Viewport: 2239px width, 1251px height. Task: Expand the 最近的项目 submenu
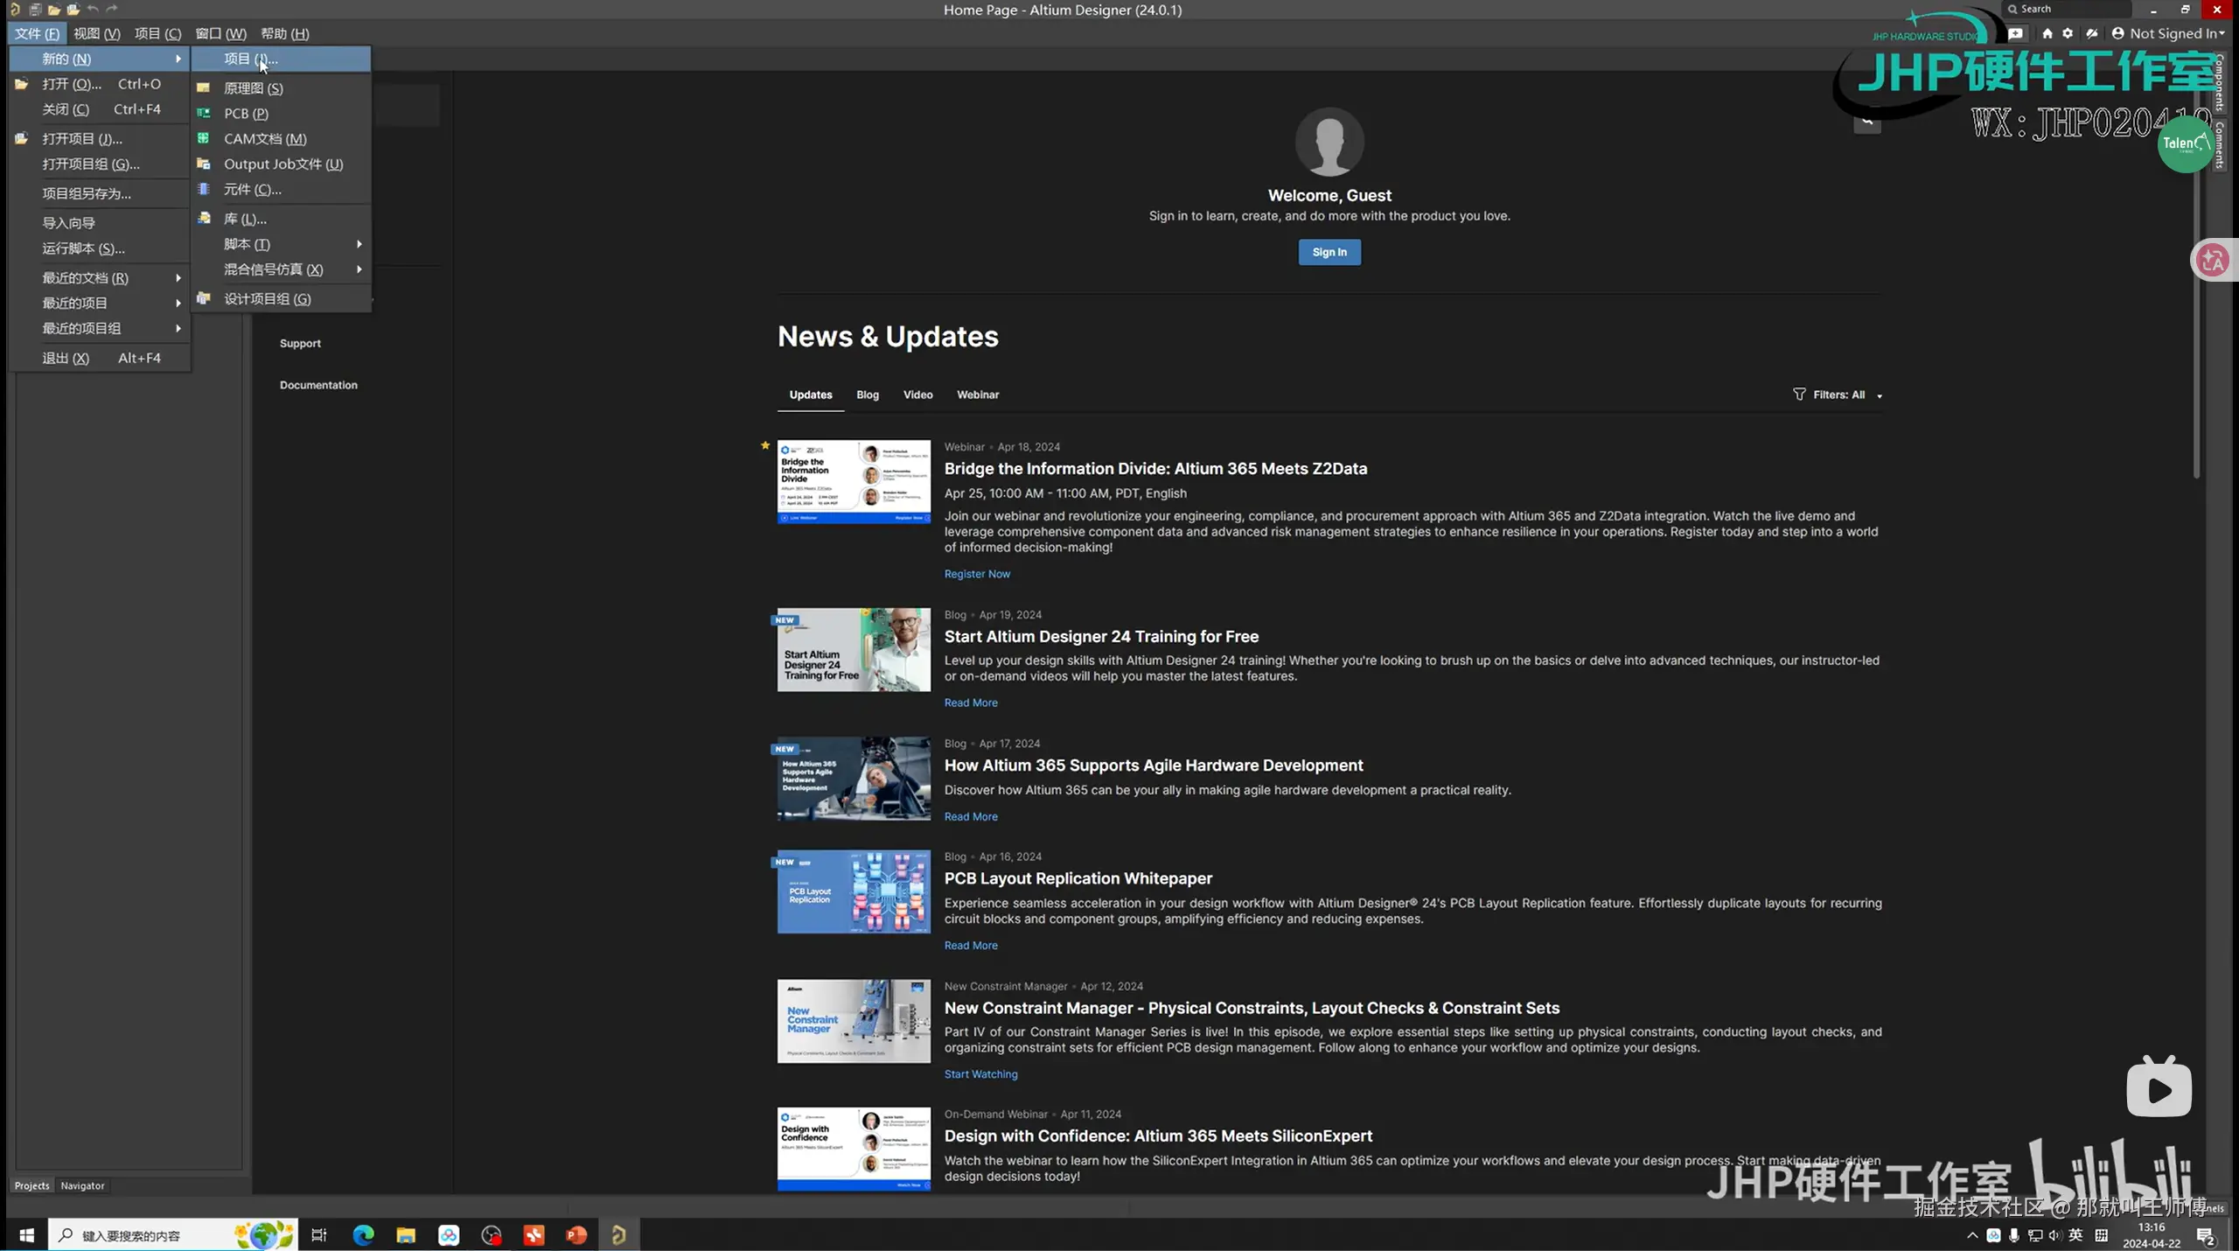(100, 304)
